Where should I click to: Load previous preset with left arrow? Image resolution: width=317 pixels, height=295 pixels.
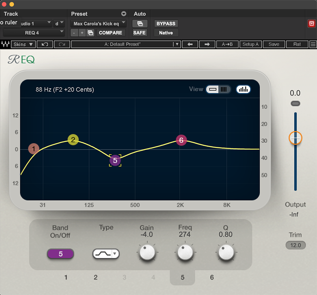point(190,44)
